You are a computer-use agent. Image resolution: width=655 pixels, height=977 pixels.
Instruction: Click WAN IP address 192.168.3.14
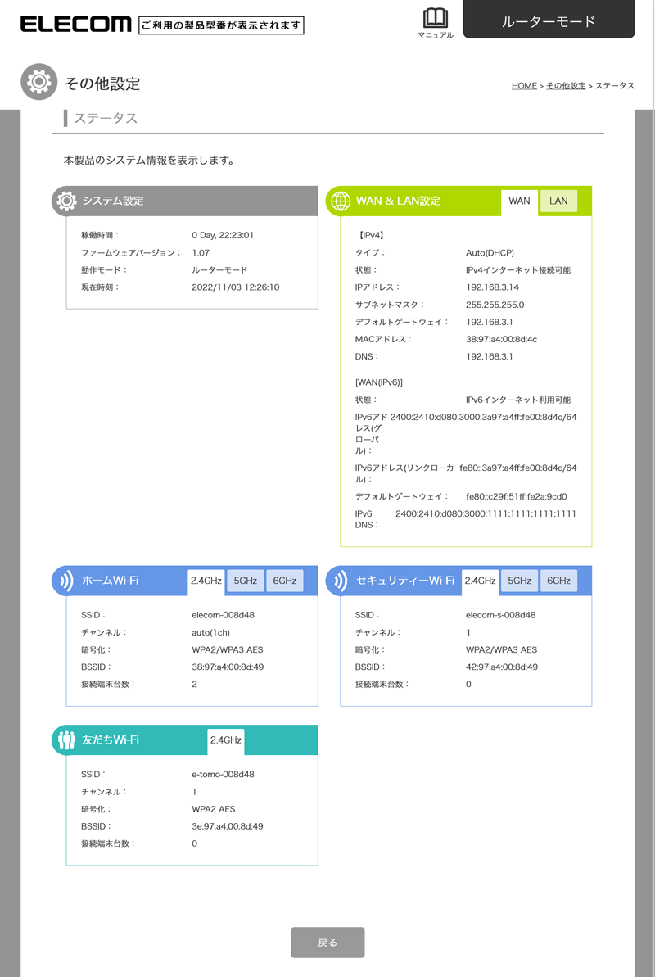[492, 288]
